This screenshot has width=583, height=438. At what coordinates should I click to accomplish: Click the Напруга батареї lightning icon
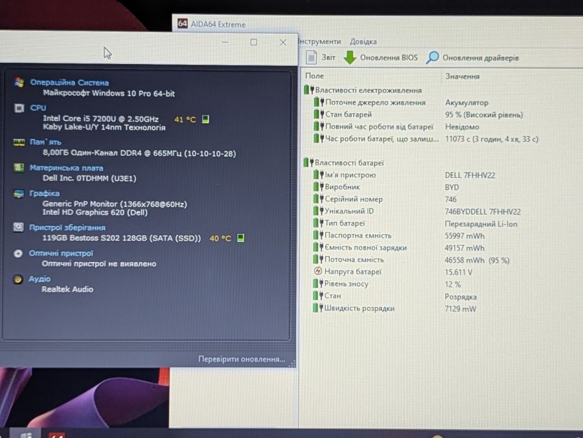[x=317, y=271]
